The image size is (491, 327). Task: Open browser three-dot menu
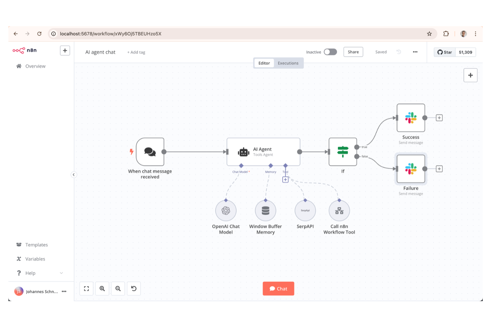pos(475,34)
